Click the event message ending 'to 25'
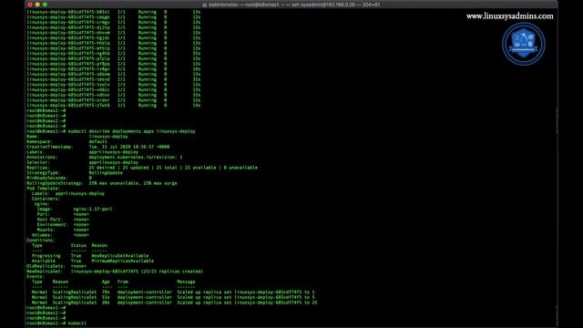 pos(247,302)
